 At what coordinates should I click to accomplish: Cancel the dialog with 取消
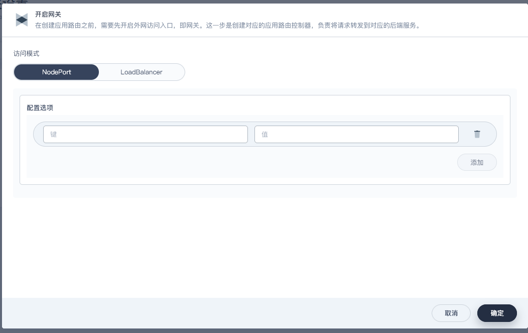[451, 313]
